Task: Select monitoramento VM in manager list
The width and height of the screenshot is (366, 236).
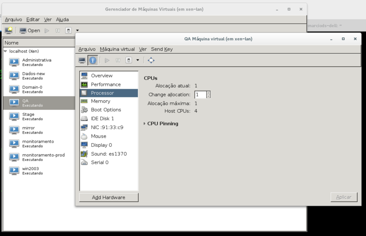Action: [39, 144]
